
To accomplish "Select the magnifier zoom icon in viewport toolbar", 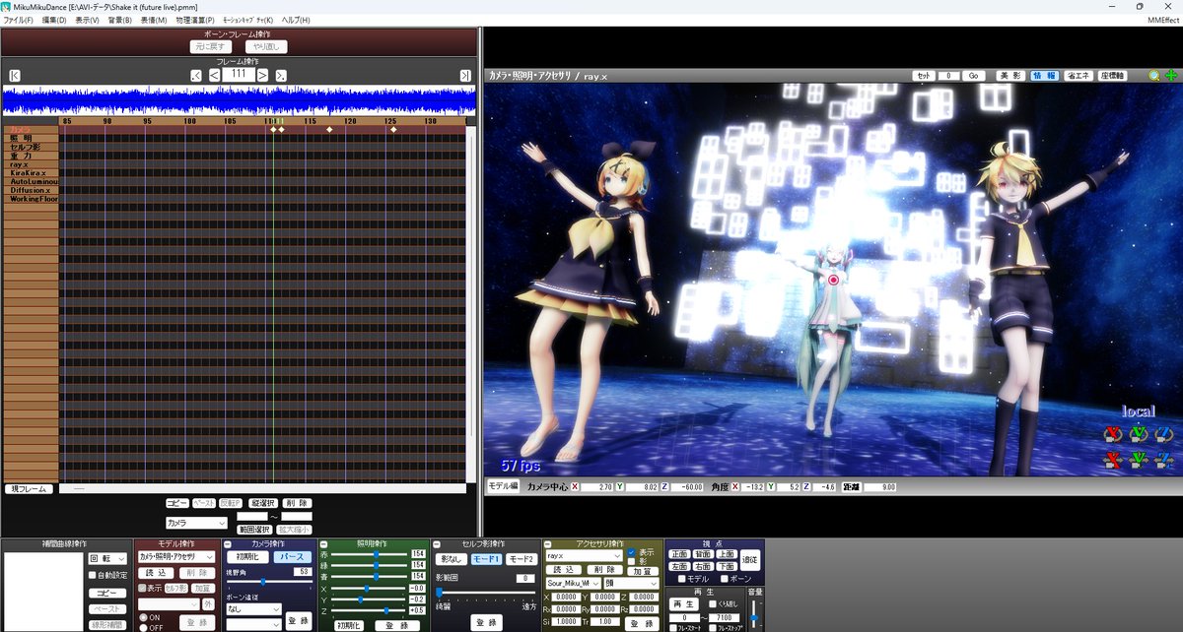I will (1153, 77).
